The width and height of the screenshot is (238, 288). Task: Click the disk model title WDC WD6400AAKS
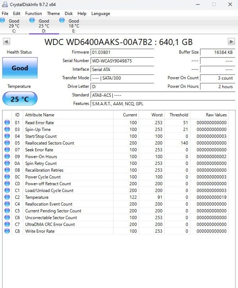[118, 42]
